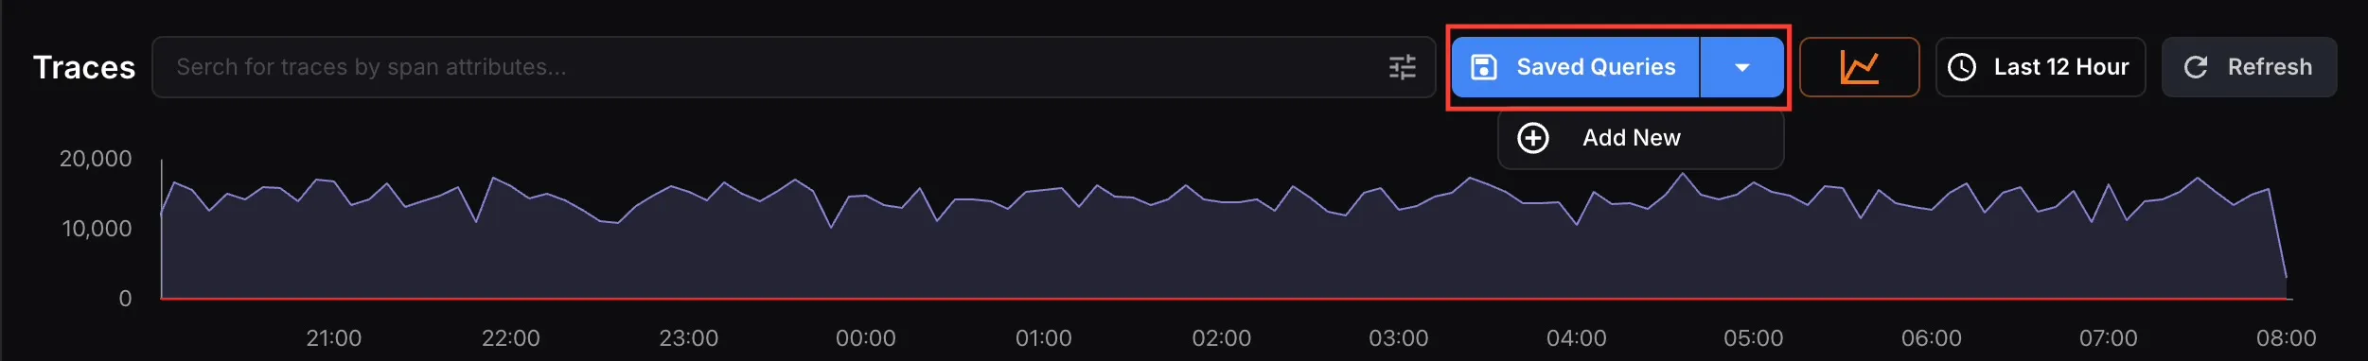Open the Last 12 Hour time range selector
This screenshot has width=2368, height=361.
coord(2041,67)
